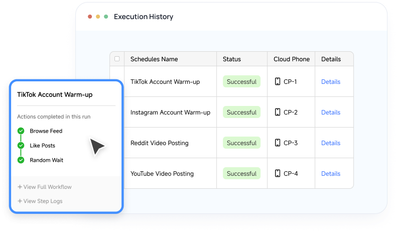This screenshot has width=398, height=232.
Task: Click 'Actions completed in this run' text
Action: coord(54,117)
